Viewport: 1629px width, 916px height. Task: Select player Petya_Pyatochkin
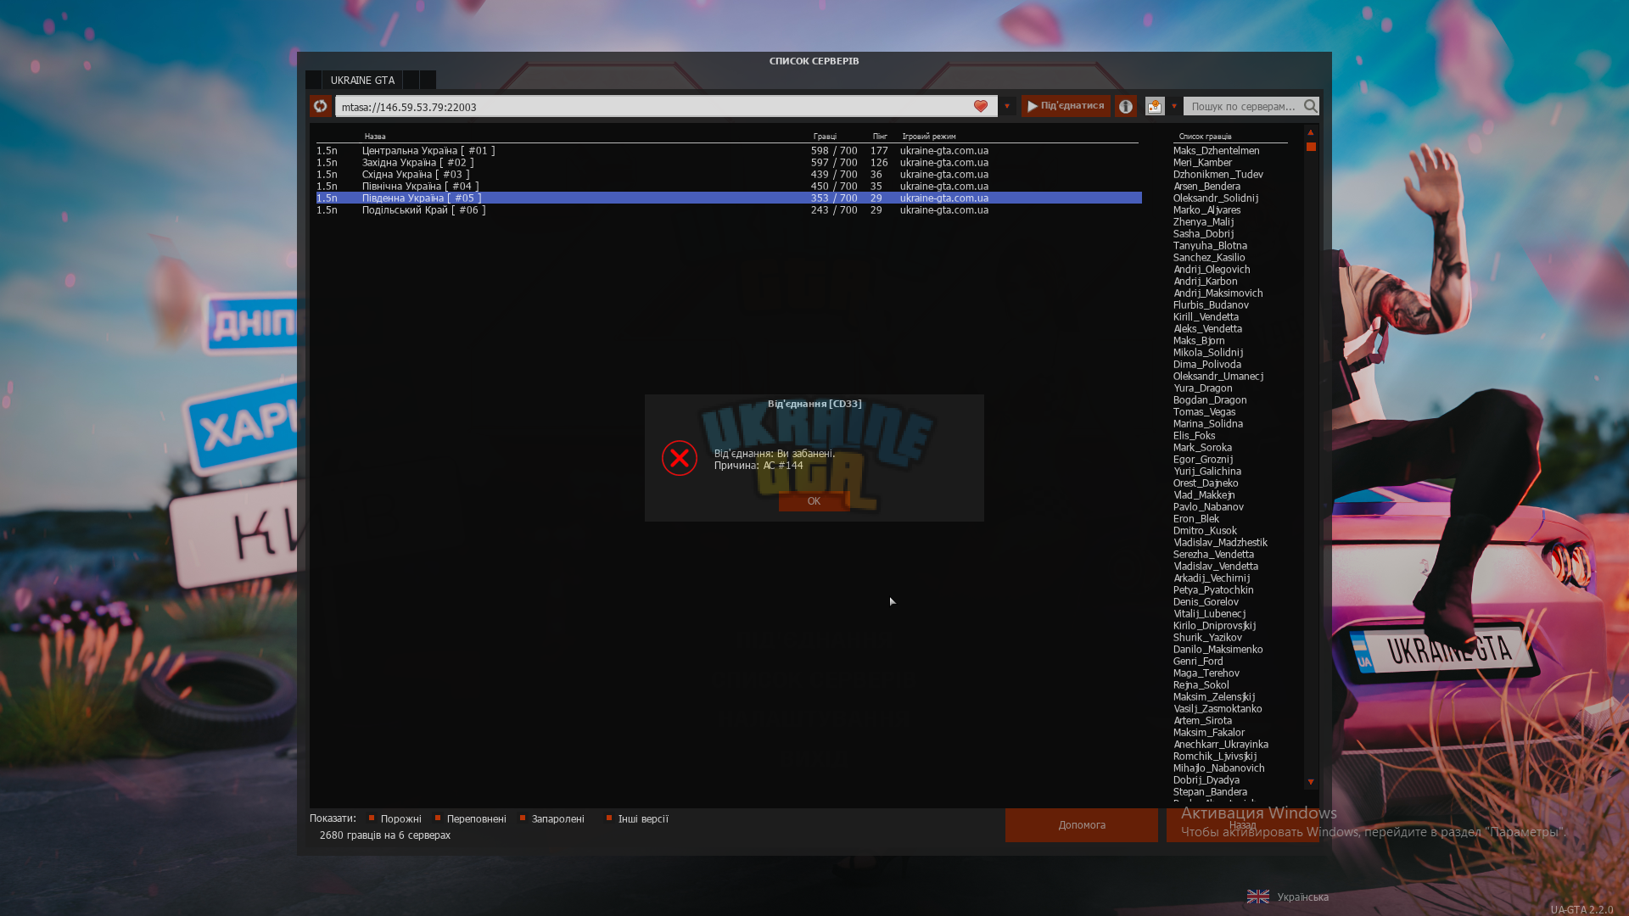[1213, 589]
